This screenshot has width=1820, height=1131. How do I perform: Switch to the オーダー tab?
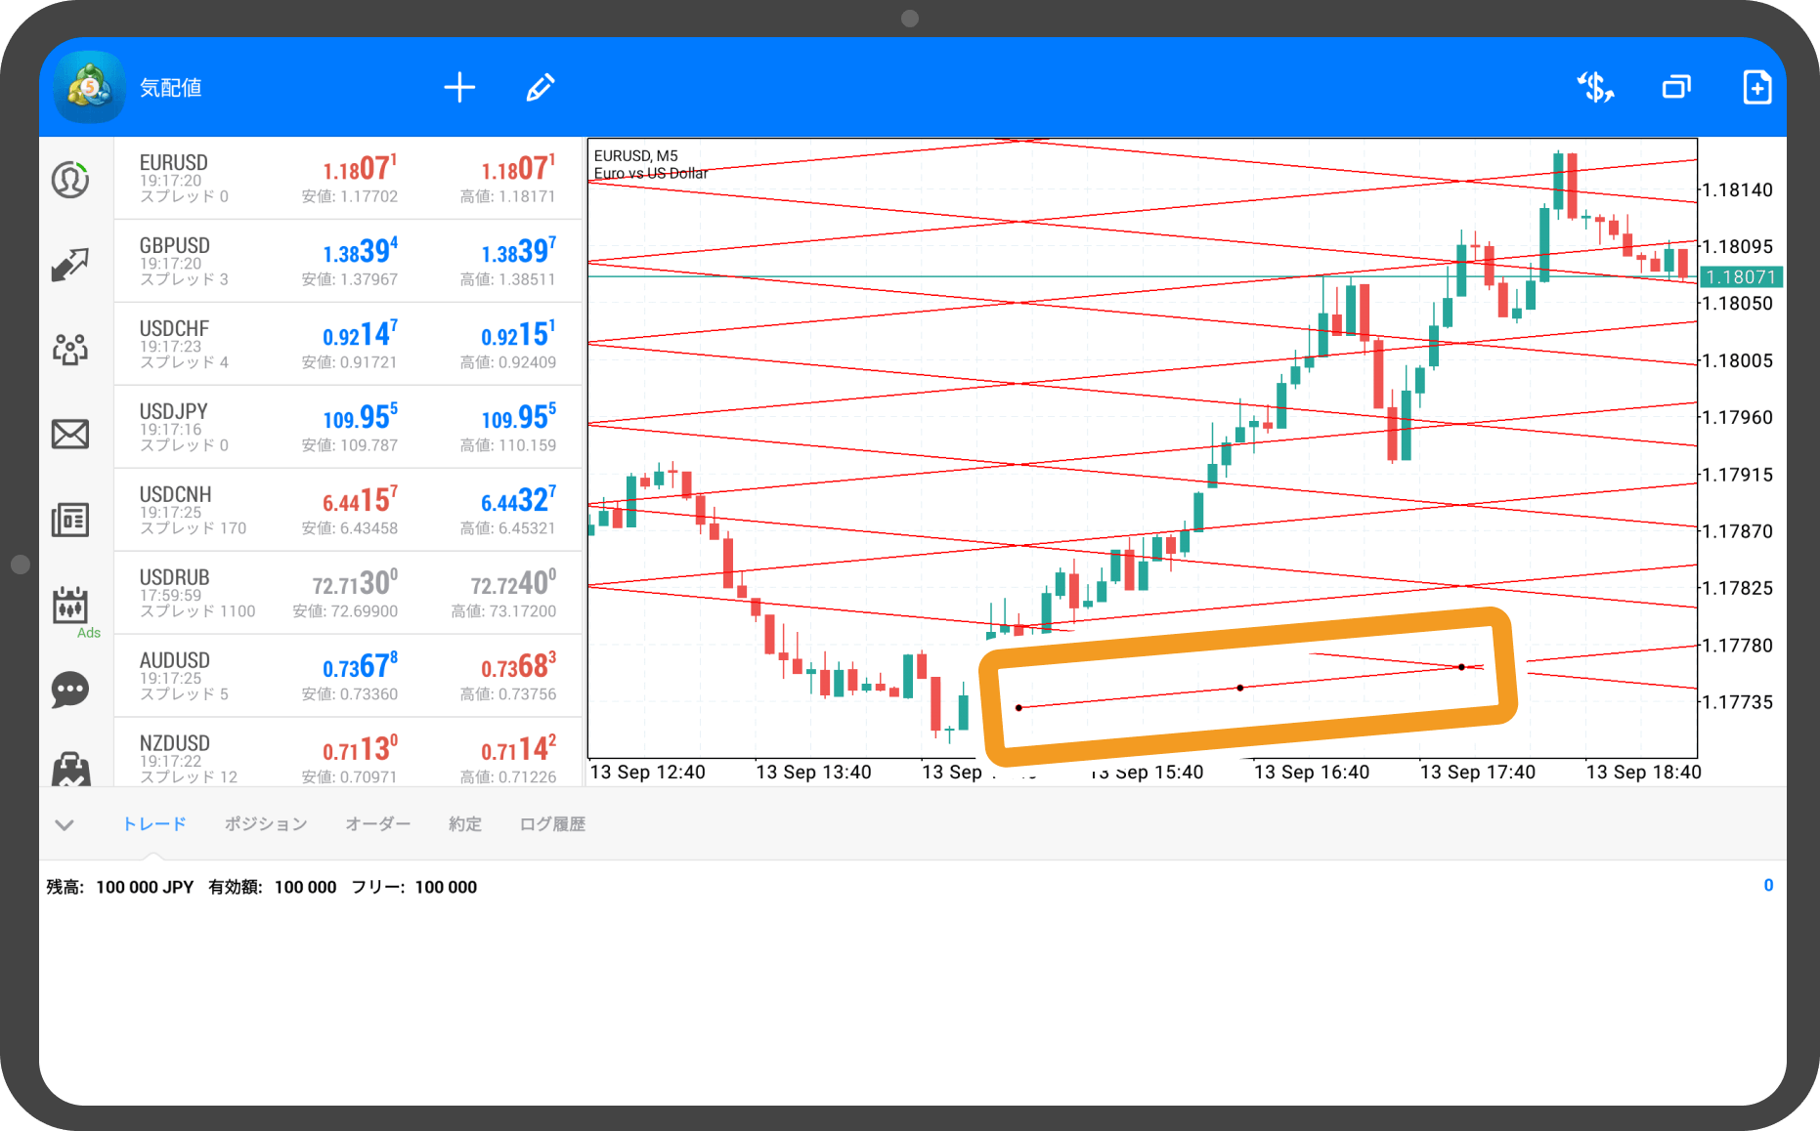pos(378,824)
